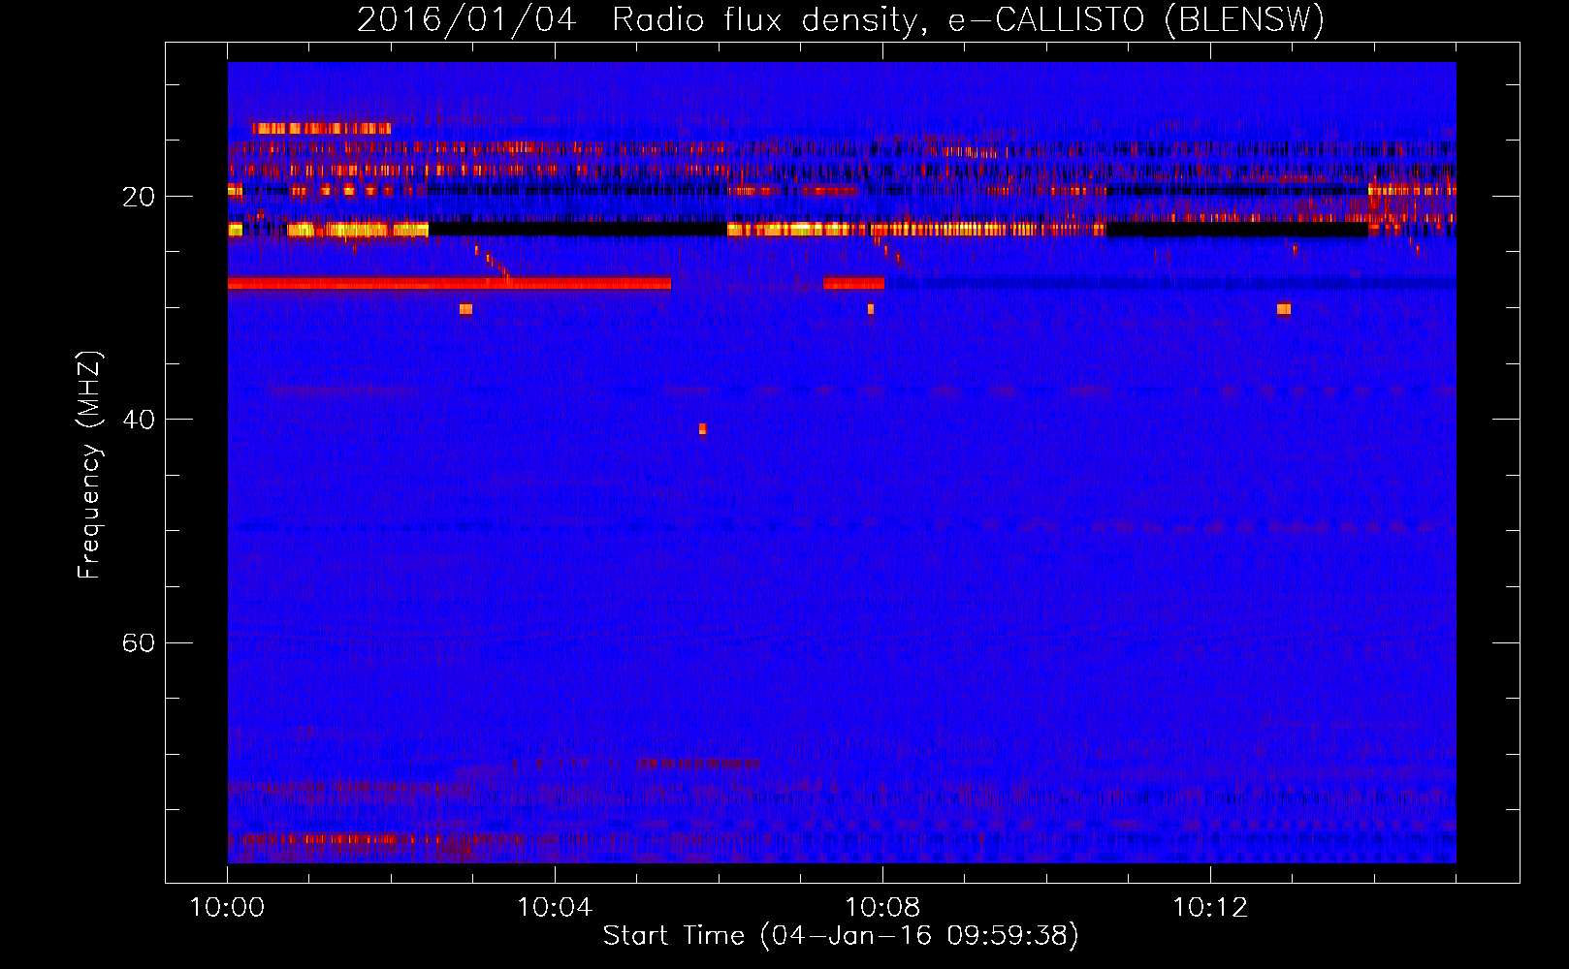Image resolution: width=1569 pixels, height=969 pixels.
Task: Click the 20 MHz frequency tick label
Action: 138,197
